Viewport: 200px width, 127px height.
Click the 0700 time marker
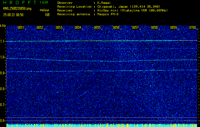[x=192, y=28]
